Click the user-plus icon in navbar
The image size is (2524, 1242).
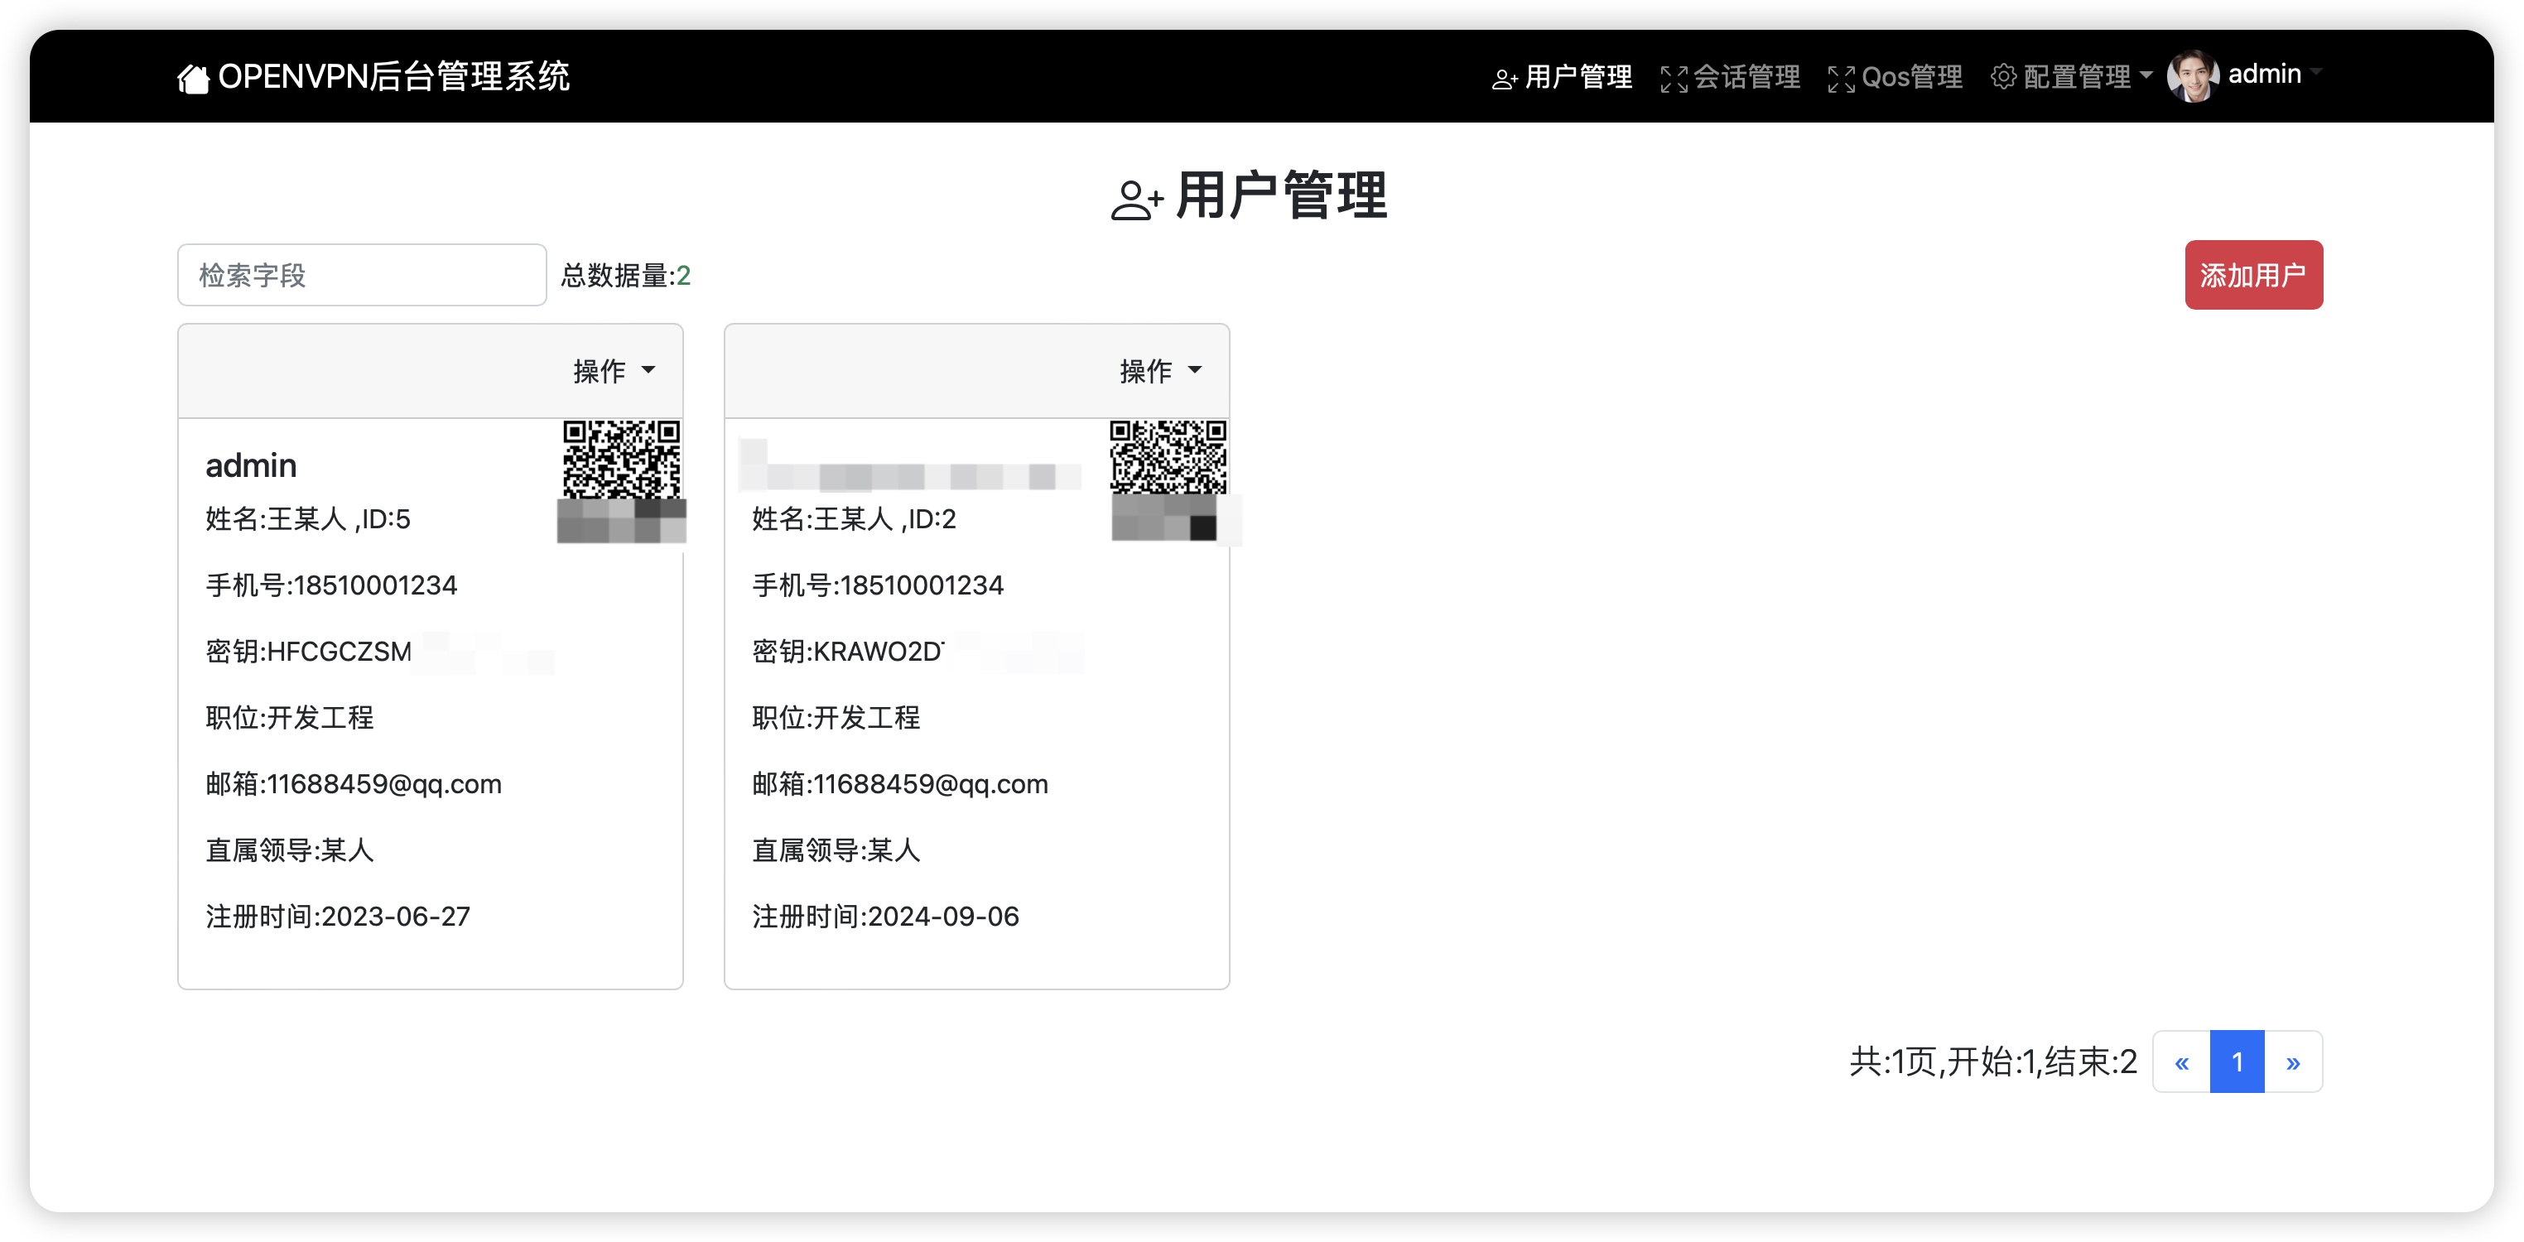[x=1503, y=79]
